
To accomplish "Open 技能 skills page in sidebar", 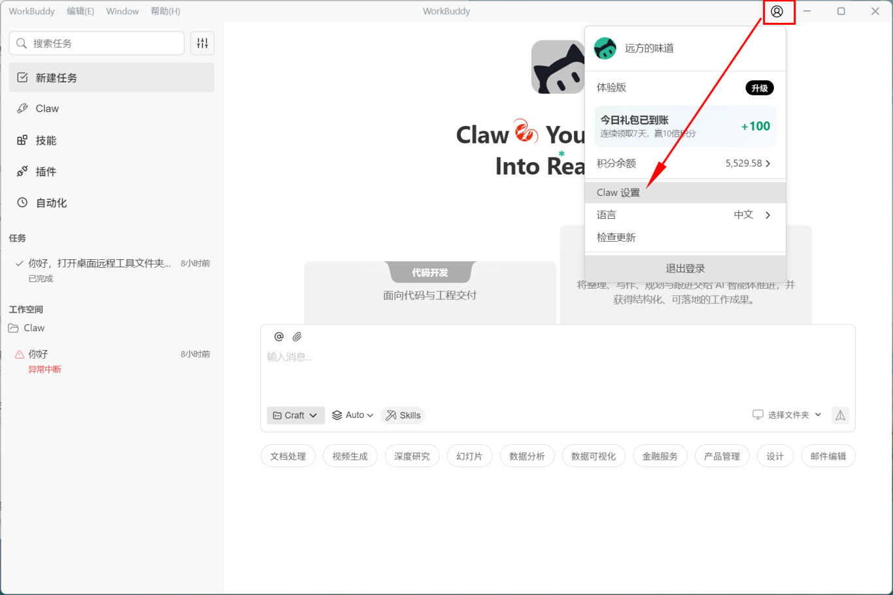I will pos(46,140).
